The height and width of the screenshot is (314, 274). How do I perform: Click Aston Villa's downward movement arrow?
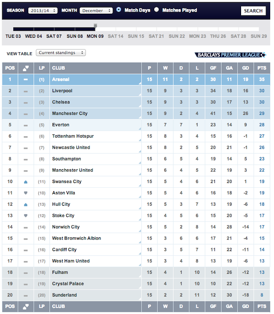(26, 193)
